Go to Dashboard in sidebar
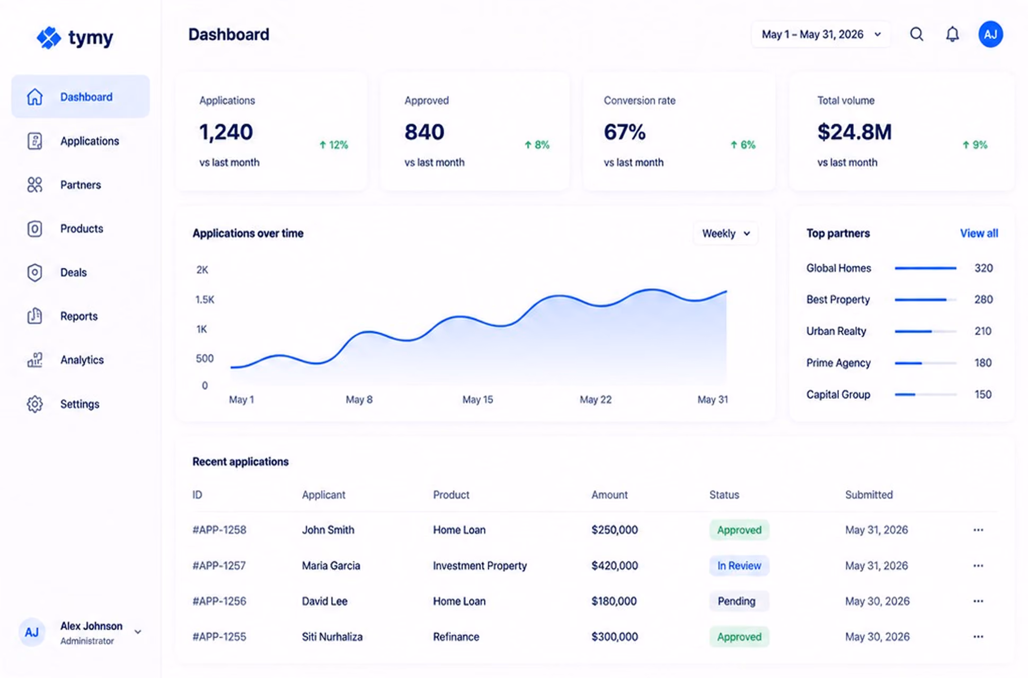Screen dimensions: 1028x678 pyautogui.click(x=81, y=97)
